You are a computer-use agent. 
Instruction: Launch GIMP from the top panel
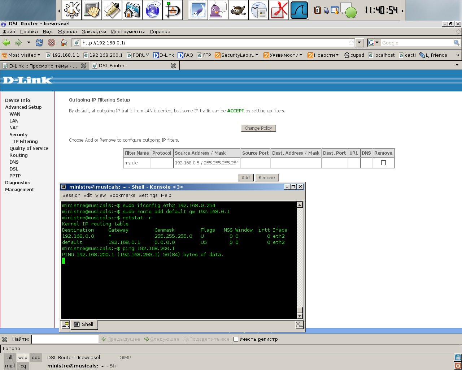238,10
